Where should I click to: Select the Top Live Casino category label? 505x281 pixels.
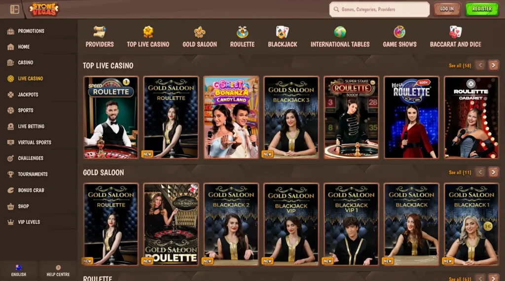coord(148,44)
